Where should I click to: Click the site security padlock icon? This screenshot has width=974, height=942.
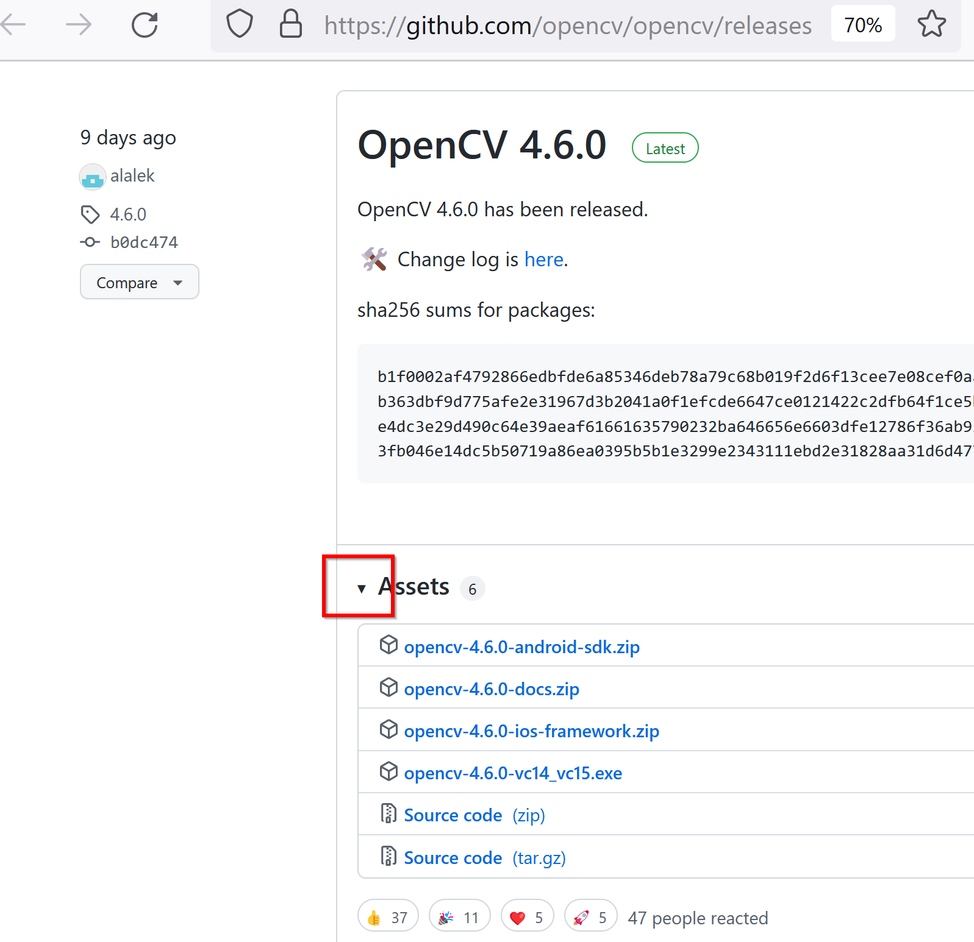tap(290, 24)
